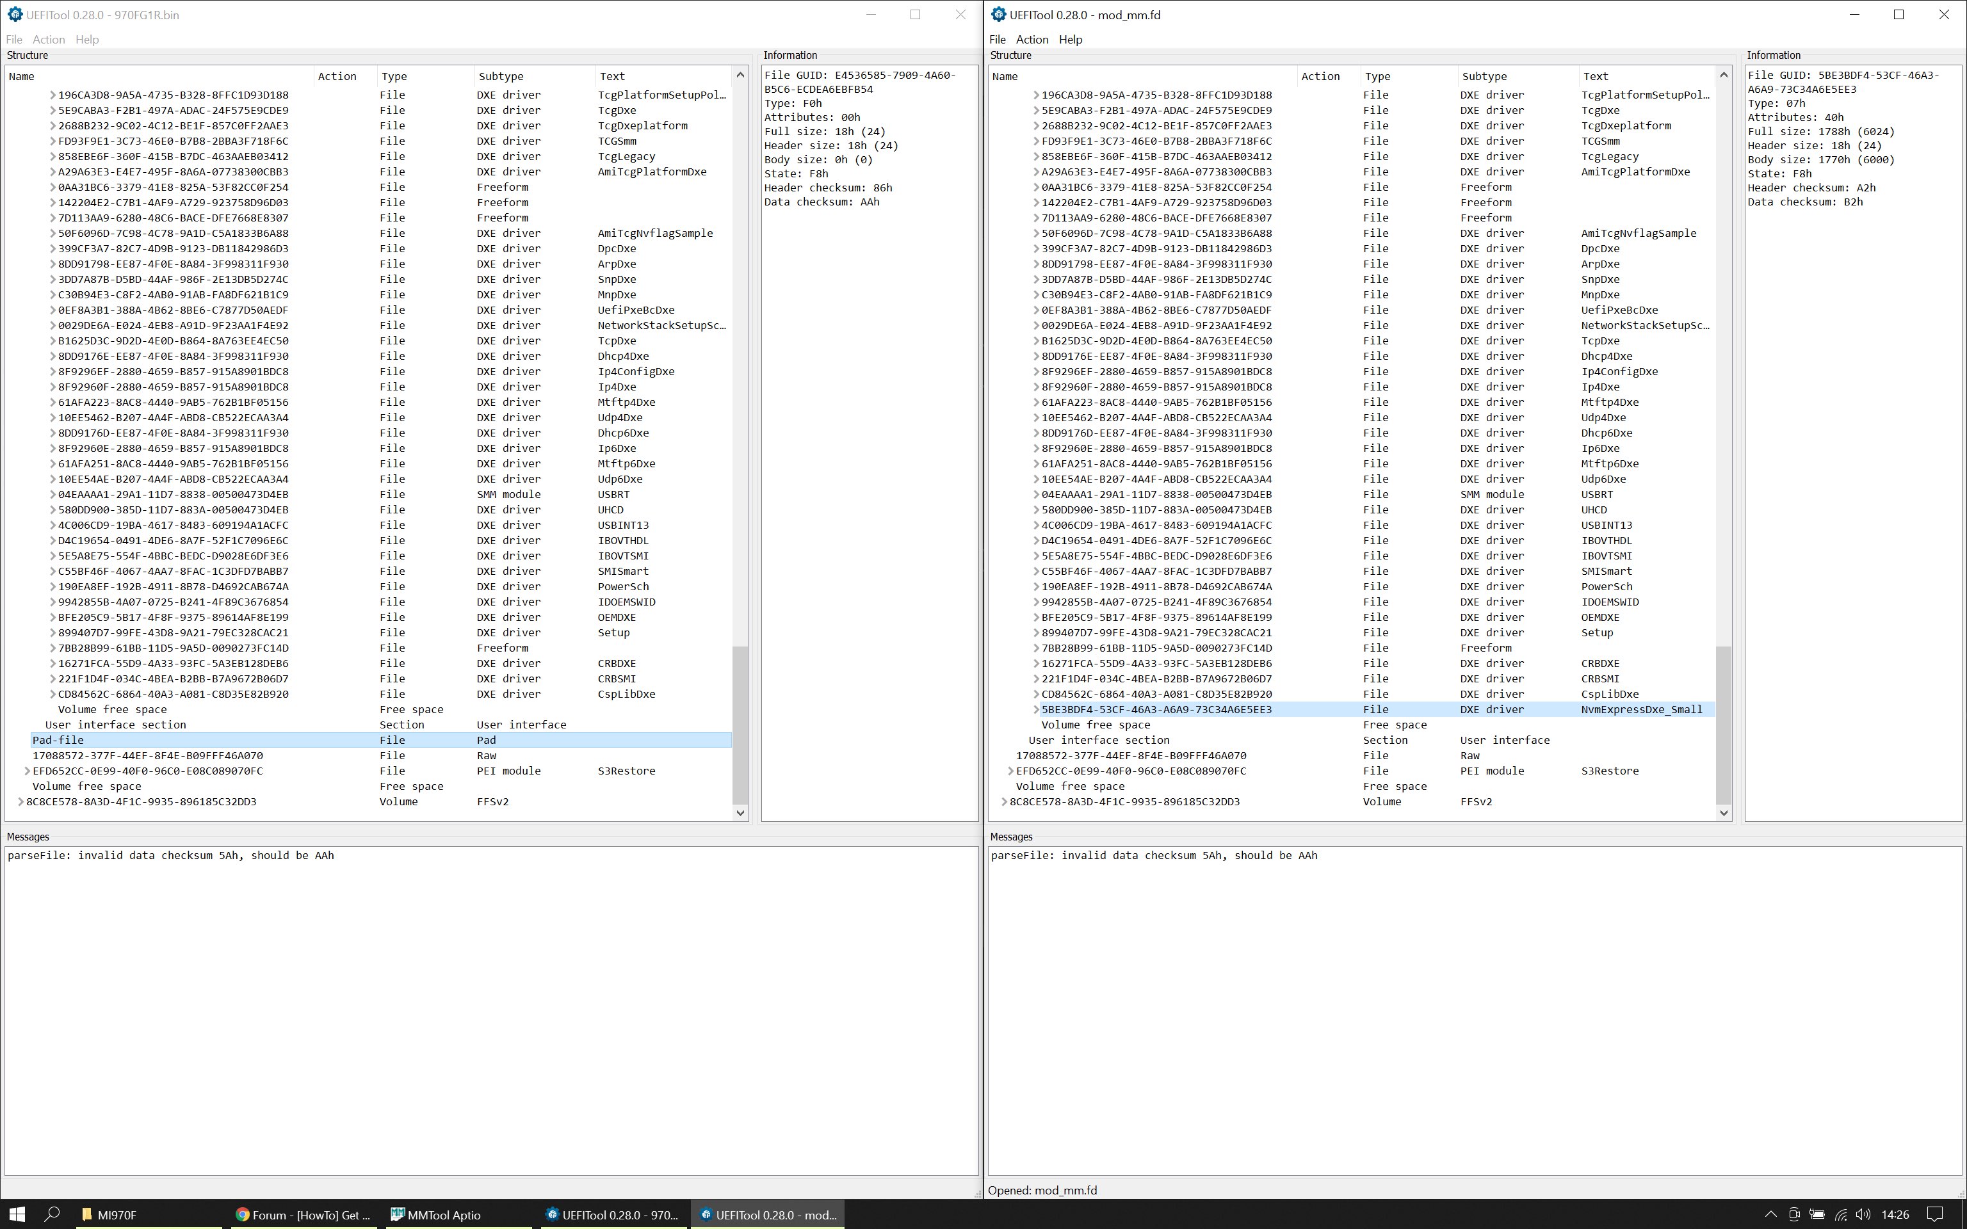Switch to Chrome Forum HowTo taskbar item

[302, 1214]
